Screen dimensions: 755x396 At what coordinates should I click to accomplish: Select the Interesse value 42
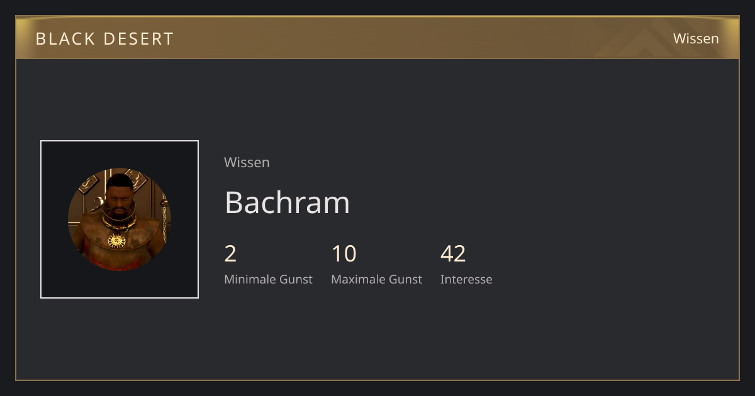[453, 254]
